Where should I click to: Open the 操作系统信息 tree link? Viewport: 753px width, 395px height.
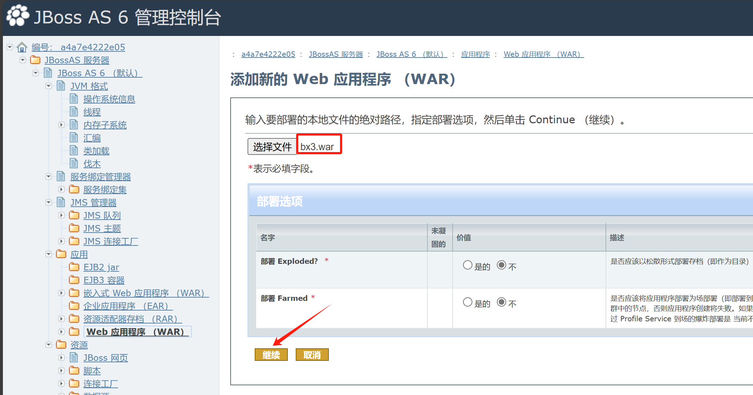pyautogui.click(x=109, y=99)
